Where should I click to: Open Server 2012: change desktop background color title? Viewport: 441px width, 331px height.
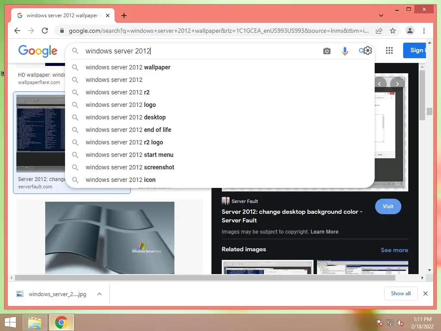tap(292, 216)
